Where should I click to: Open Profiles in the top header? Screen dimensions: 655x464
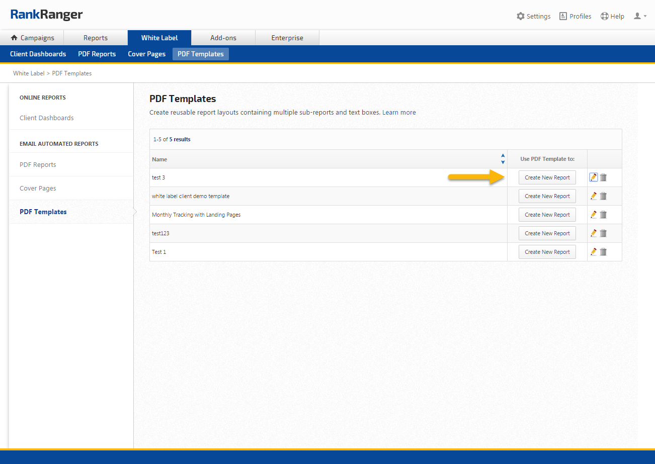click(x=575, y=16)
